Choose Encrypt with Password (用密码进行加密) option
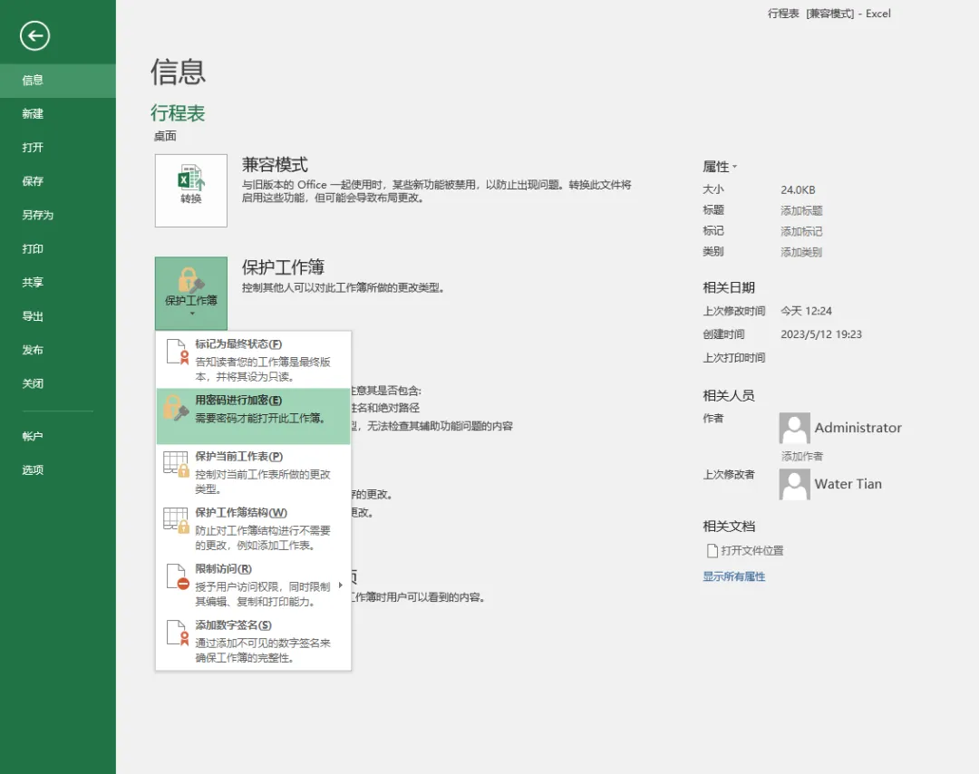Viewport: 979px width, 774px height. [254, 416]
